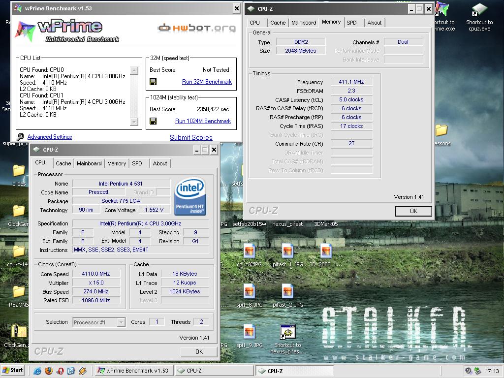
Task: Click the DDR2 memory Type value
Action: coord(301,42)
